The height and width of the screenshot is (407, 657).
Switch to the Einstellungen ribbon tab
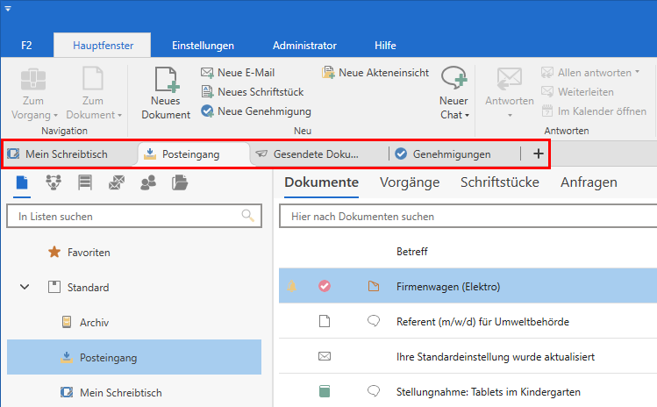click(x=203, y=46)
